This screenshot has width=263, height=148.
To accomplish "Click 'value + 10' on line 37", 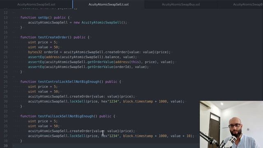I will point(181,136).
